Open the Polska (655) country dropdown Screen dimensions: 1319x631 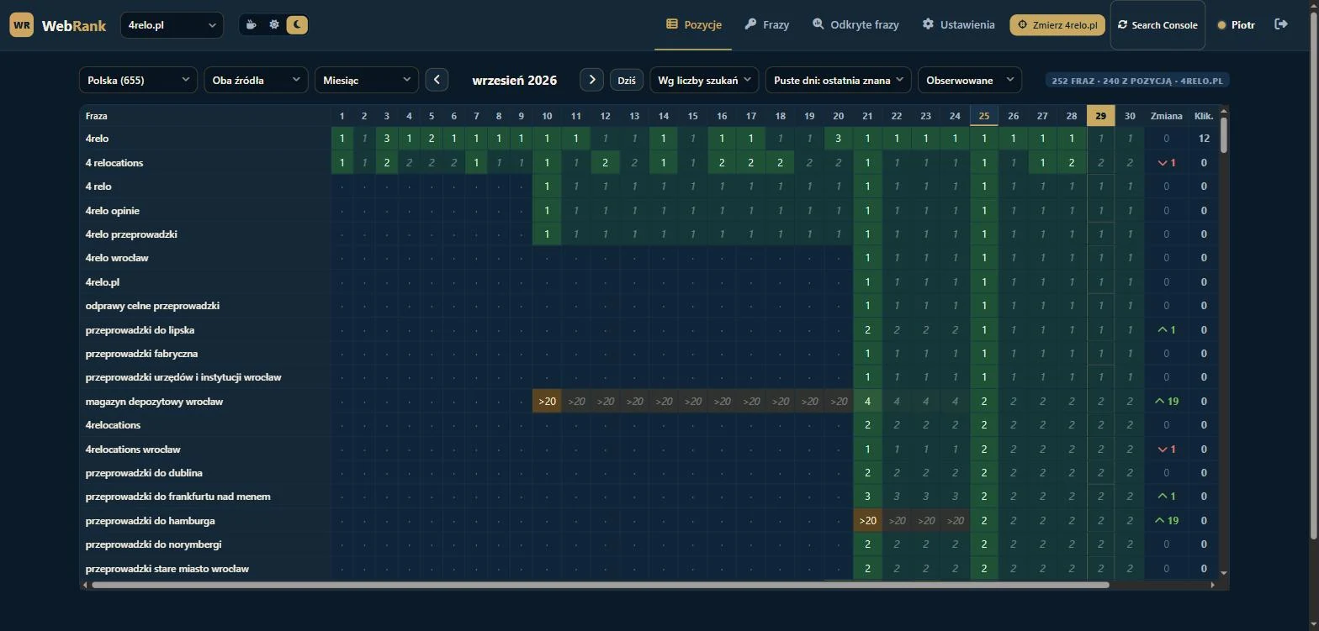click(138, 80)
